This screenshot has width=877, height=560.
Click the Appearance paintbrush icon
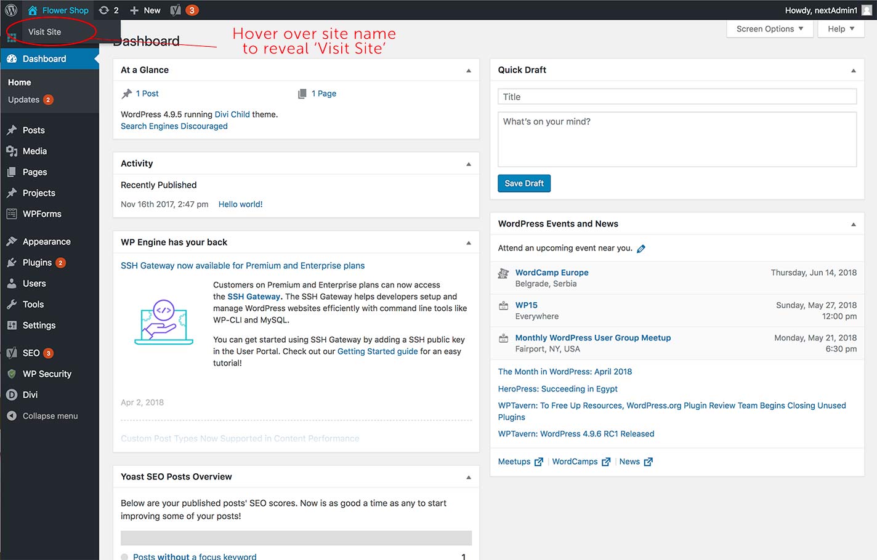[x=12, y=241]
